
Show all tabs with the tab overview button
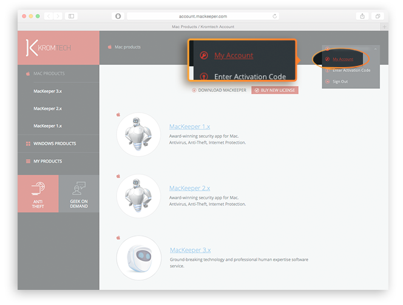coord(378,16)
